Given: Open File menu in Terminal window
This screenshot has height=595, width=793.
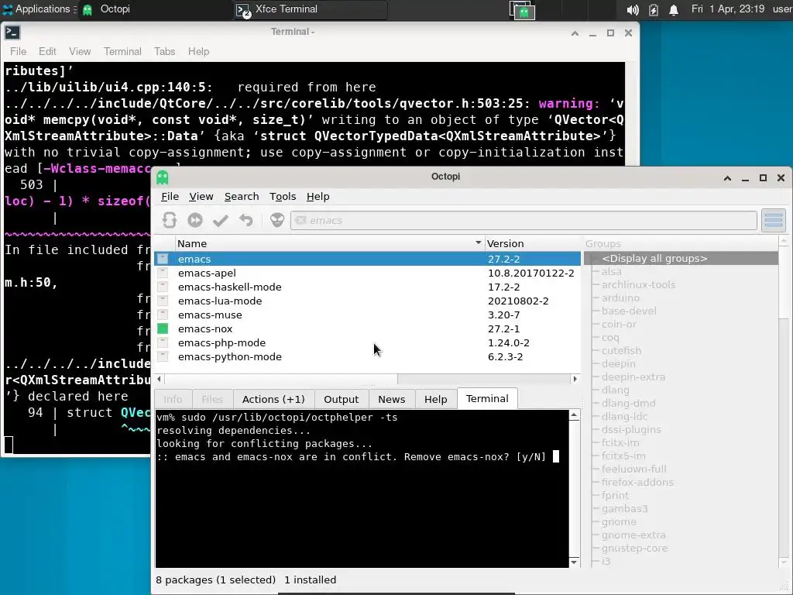Looking at the screenshot, I should [19, 52].
